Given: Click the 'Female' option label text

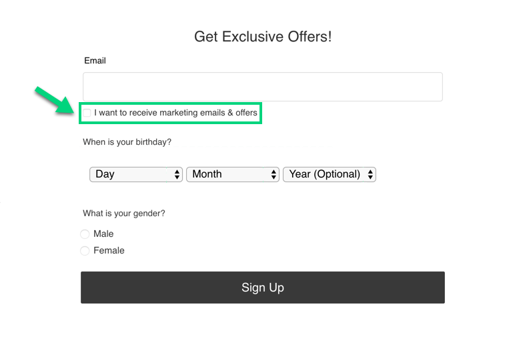Looking at the screenshot, I should [109, 251].
